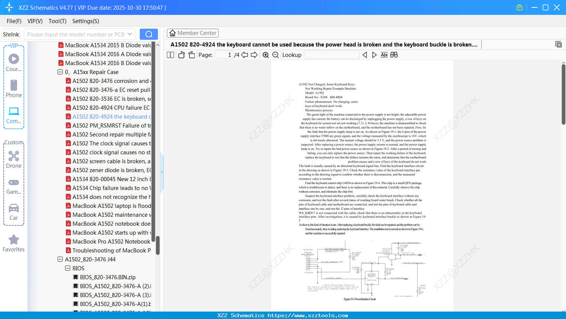Click the binoculars search icon

(394, 55)
